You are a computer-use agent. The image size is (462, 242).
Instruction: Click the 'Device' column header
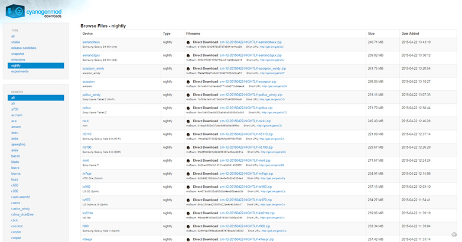[87, 34]
